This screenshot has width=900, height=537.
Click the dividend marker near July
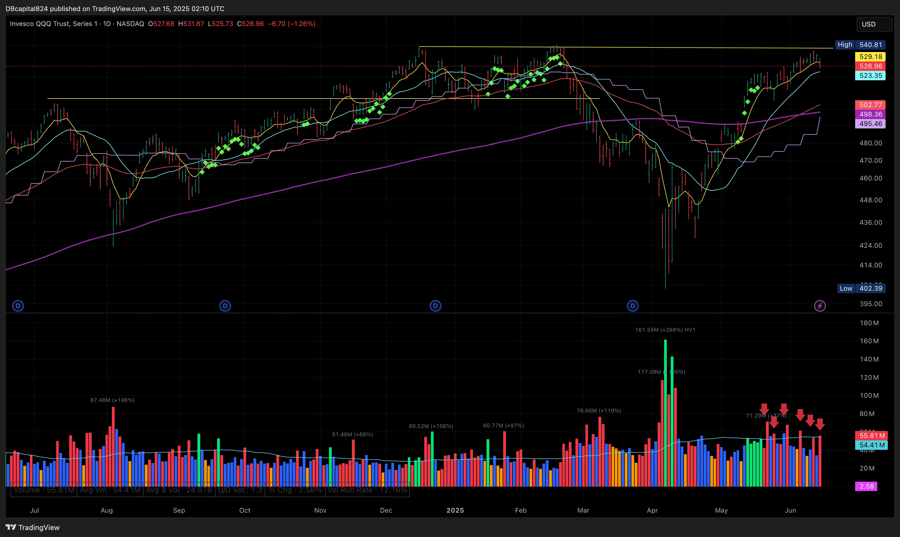tap(18, 306)
